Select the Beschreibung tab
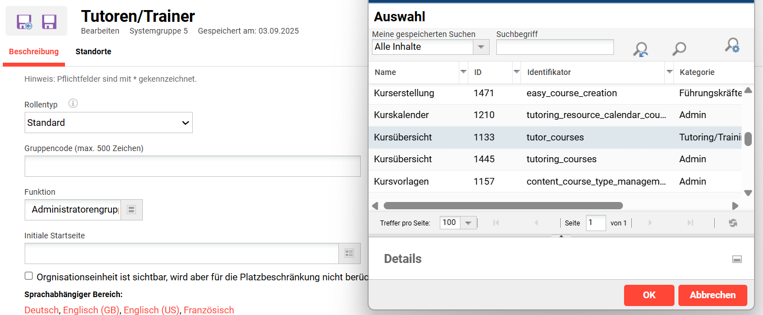The image size is (763, 315). pos(34,51)
